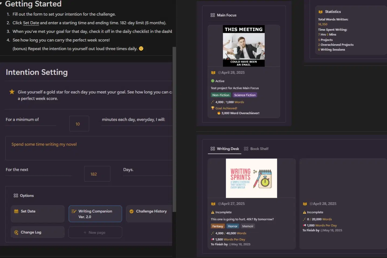Click the Main Focus gallery icon
This screenshot has height=258, width=387.
(213, 15)
